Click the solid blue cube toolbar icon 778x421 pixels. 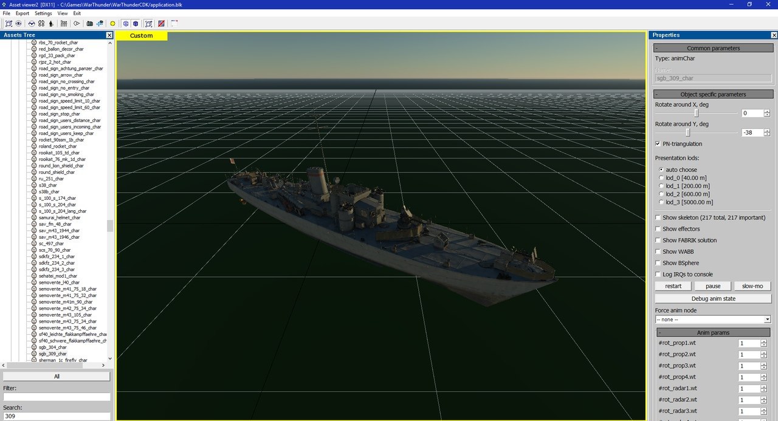136,24
